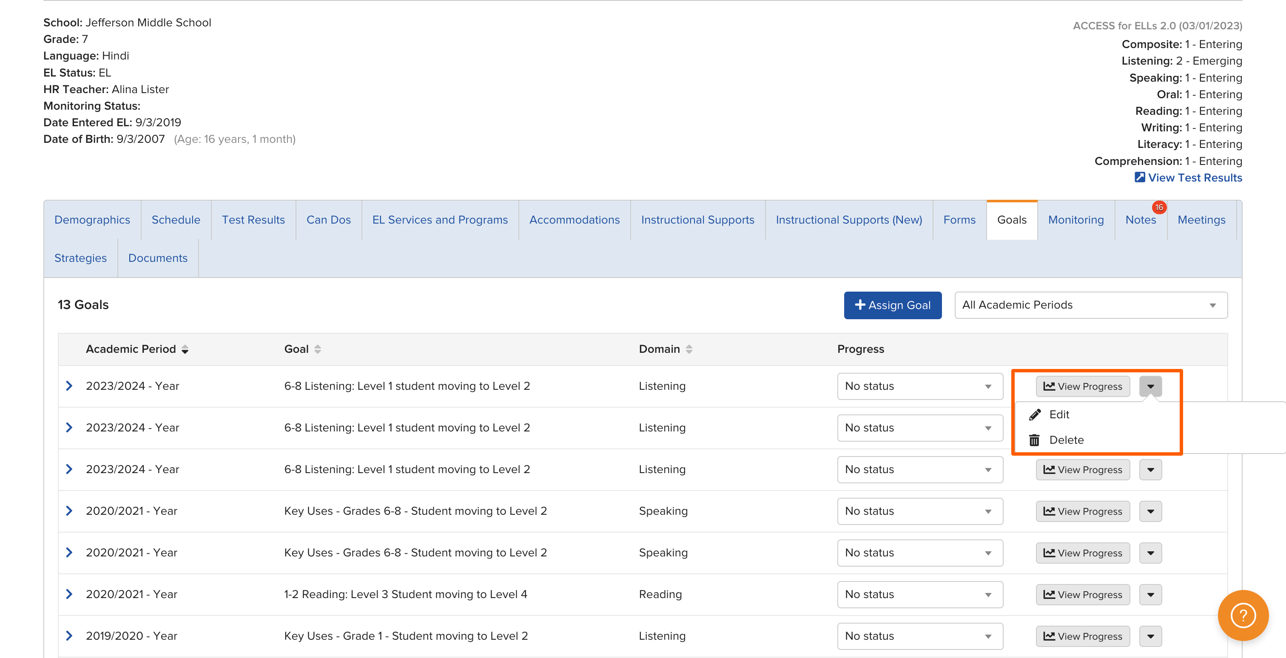Image resolution: width=1286 pixels, height=658 pixels.
Task: Open the View Test Results link
Action: point(1195,178)
